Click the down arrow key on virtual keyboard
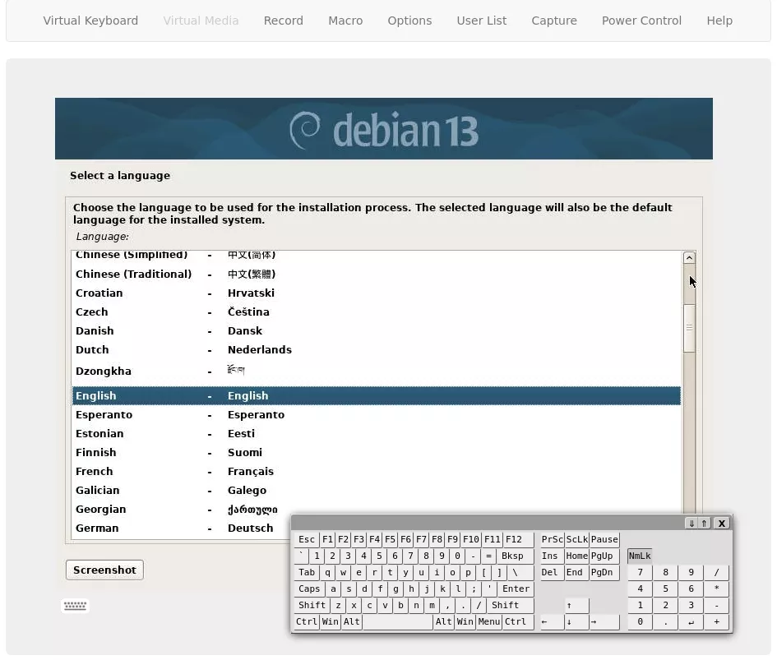 [x=576, y=622]
